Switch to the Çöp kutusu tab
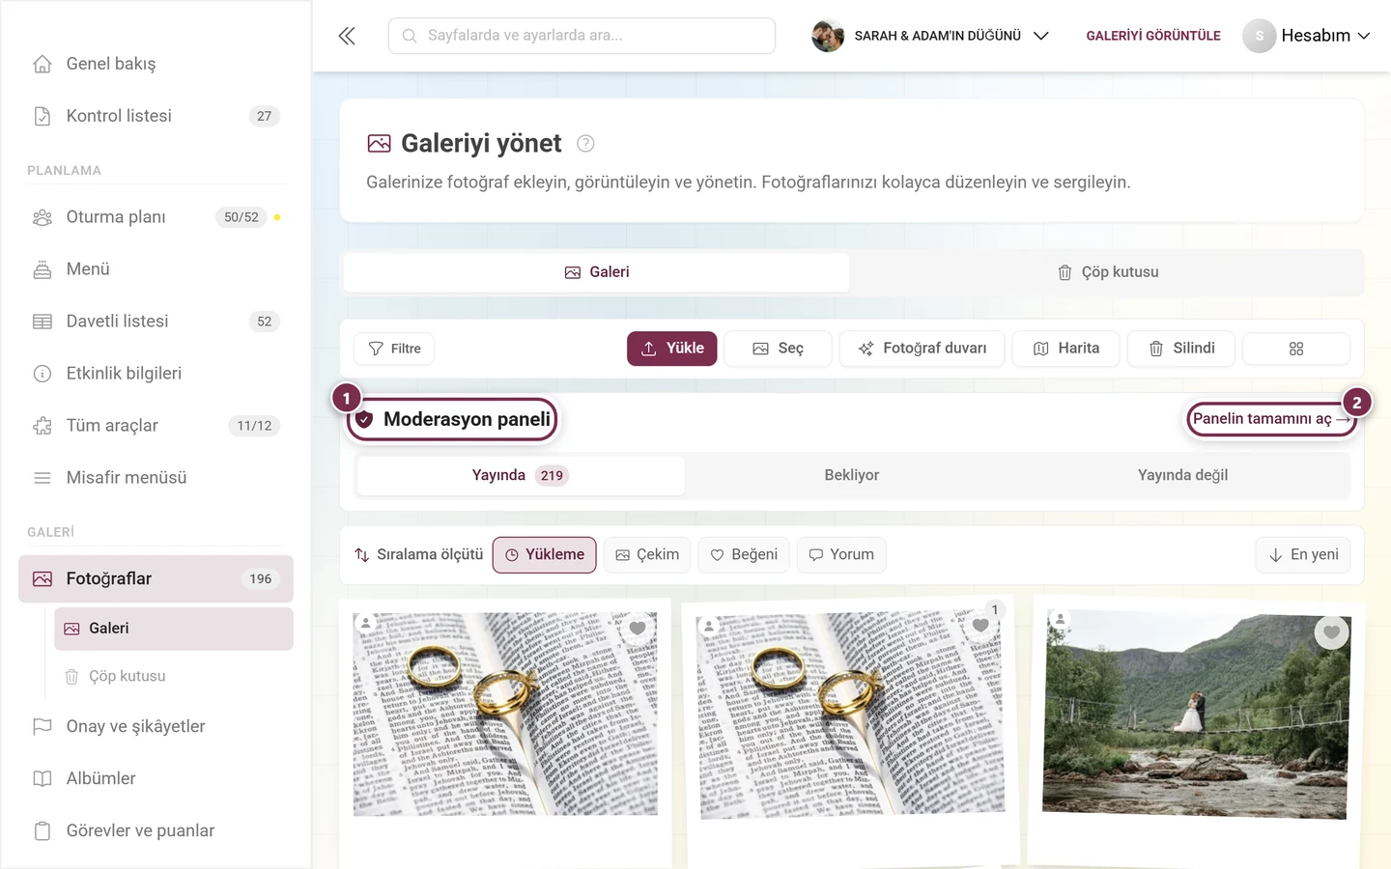 (x=1108, y=272)
